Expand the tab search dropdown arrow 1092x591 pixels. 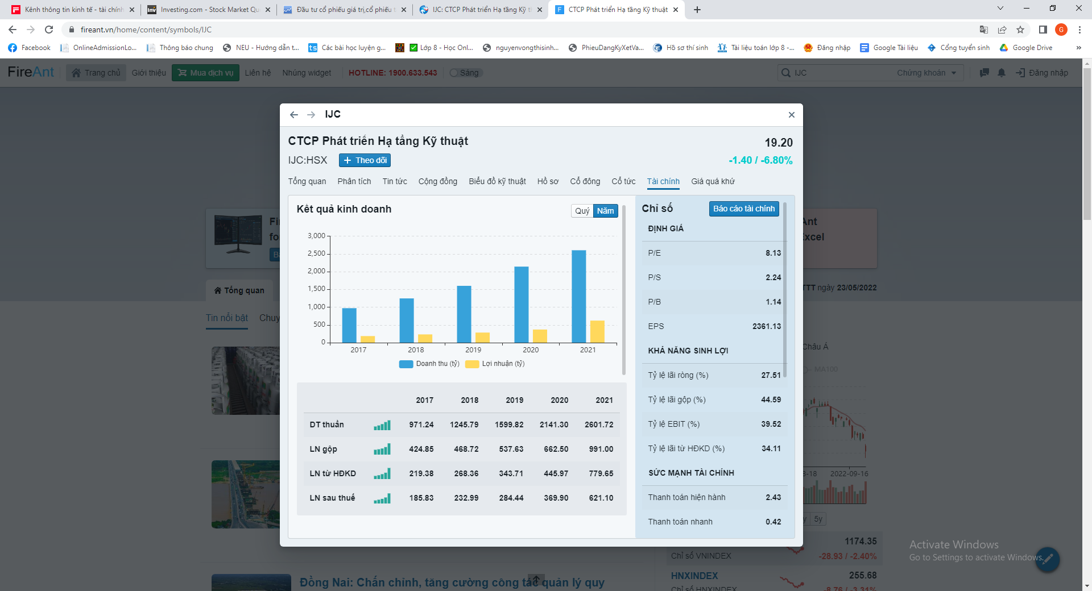1000,9
